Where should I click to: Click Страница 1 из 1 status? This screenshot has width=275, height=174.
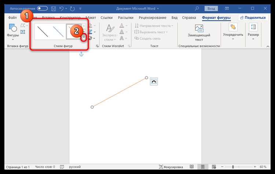click(x=18, y=167)
